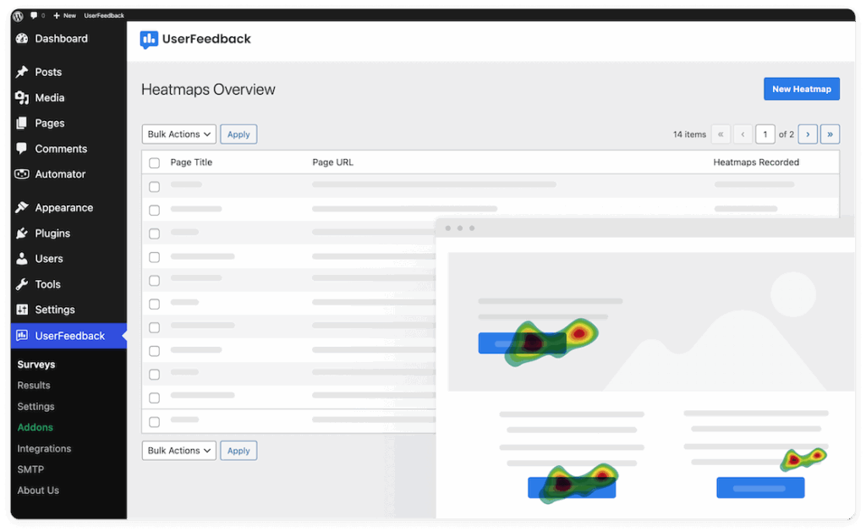
Task: Select the Media library icon
Action: (x=24, y=97)
